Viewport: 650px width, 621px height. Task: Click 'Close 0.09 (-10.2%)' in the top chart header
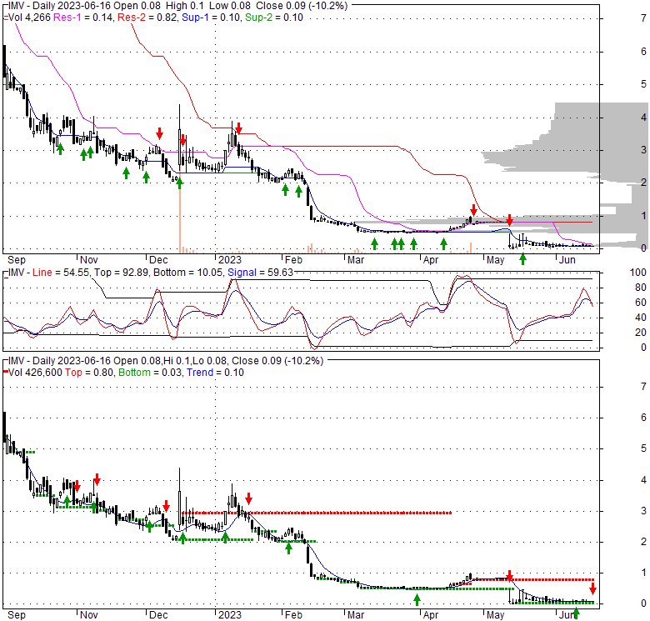[302, 6]
